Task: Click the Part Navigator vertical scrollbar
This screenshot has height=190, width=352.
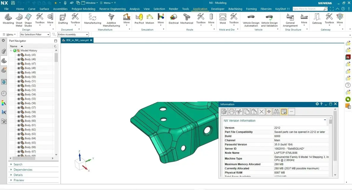Action: pyautogui.click(x=56, y=58)
